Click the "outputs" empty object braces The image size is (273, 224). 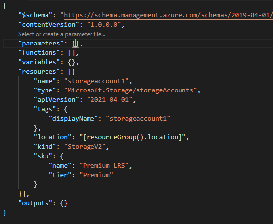64,203
